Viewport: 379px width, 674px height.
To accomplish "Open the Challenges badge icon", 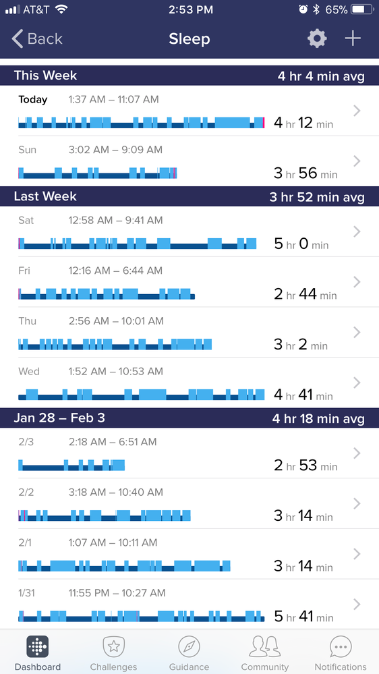I will (113, 646).
